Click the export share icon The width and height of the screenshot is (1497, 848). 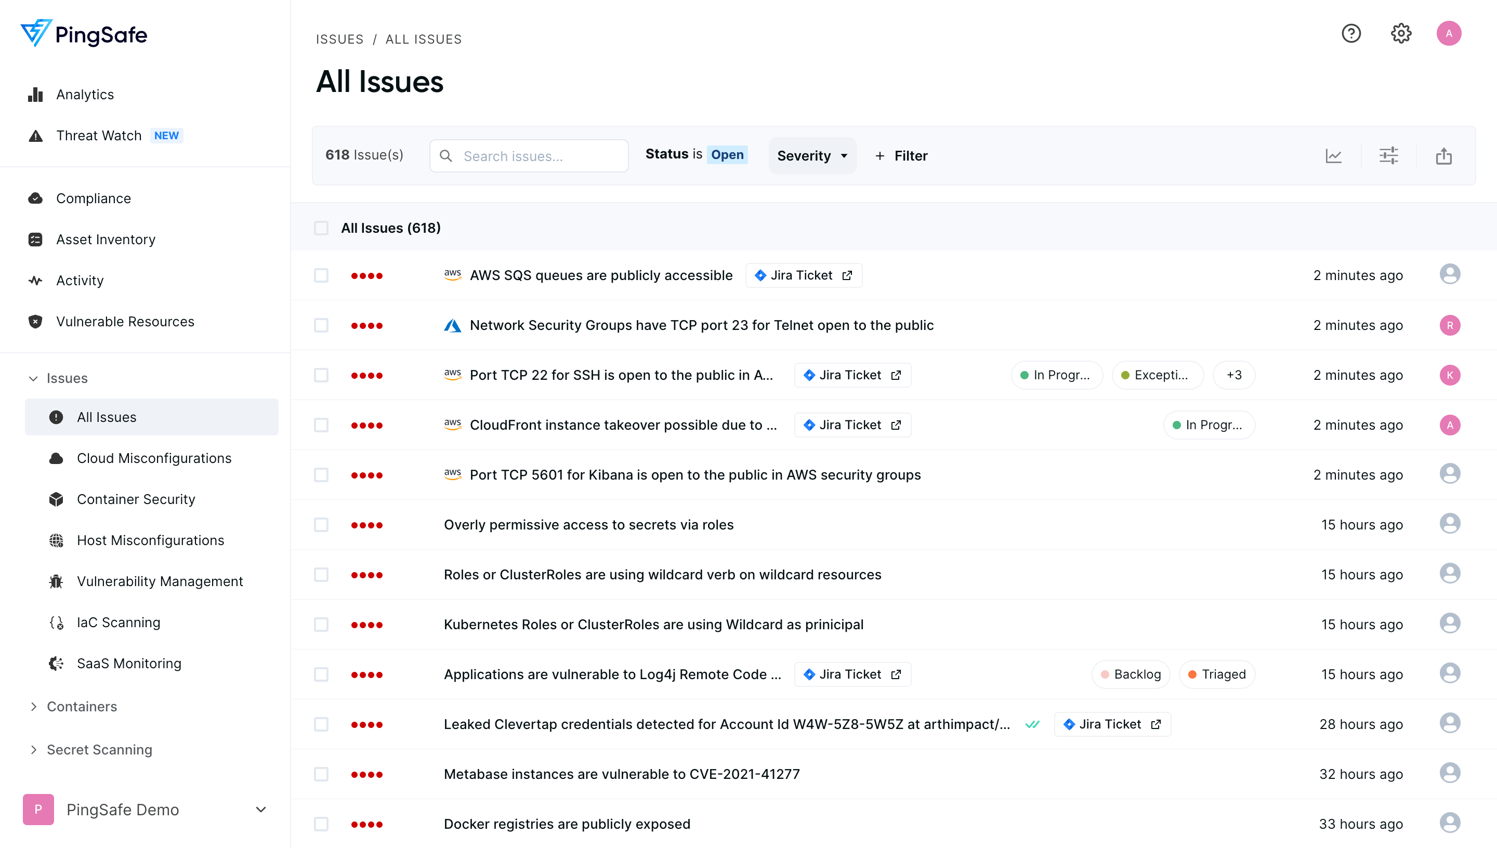point(1443,155)
